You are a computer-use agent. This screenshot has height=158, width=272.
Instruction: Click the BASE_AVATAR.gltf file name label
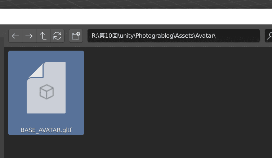(46, 130)
